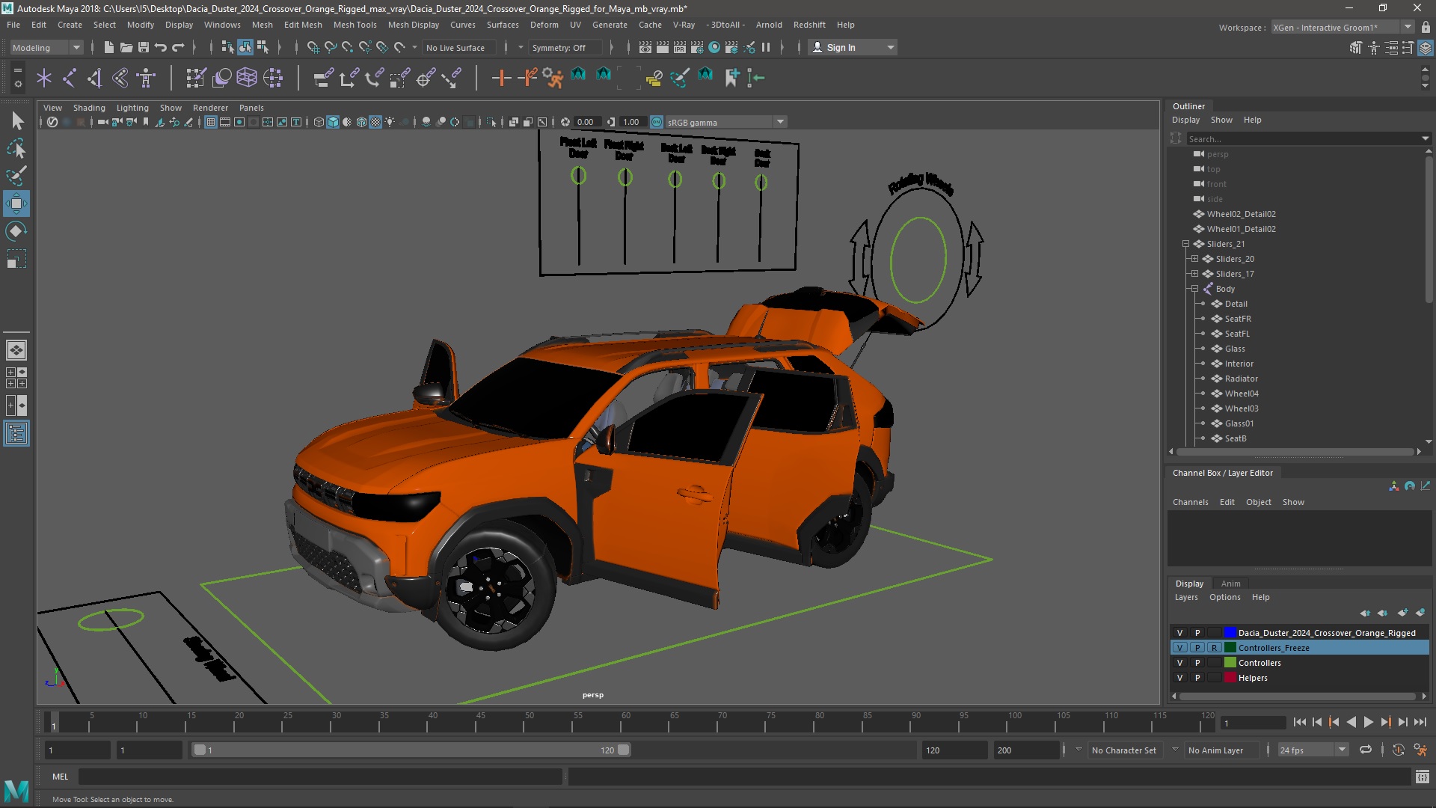Click the Parent Constraint shelf icon

click(x=323, y=78)
